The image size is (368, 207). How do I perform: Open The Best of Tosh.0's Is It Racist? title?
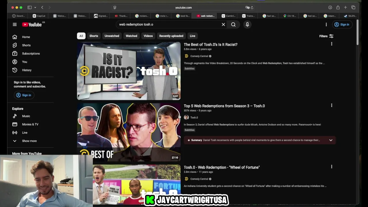click(211, 45)
